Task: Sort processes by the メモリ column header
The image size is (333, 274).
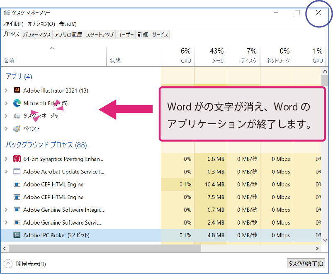Action: (211, 56)
